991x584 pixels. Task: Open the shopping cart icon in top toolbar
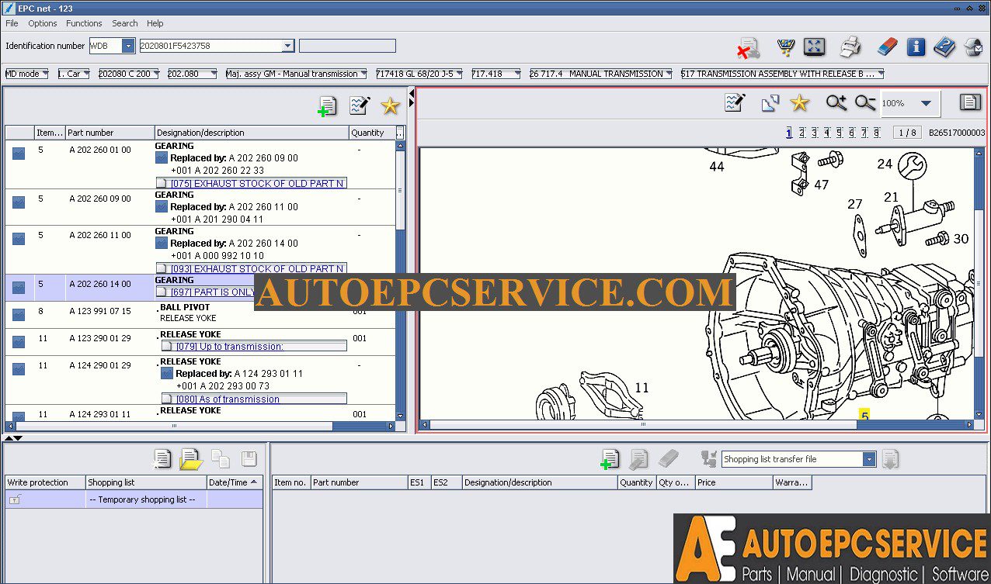click(x=786, y=47)
